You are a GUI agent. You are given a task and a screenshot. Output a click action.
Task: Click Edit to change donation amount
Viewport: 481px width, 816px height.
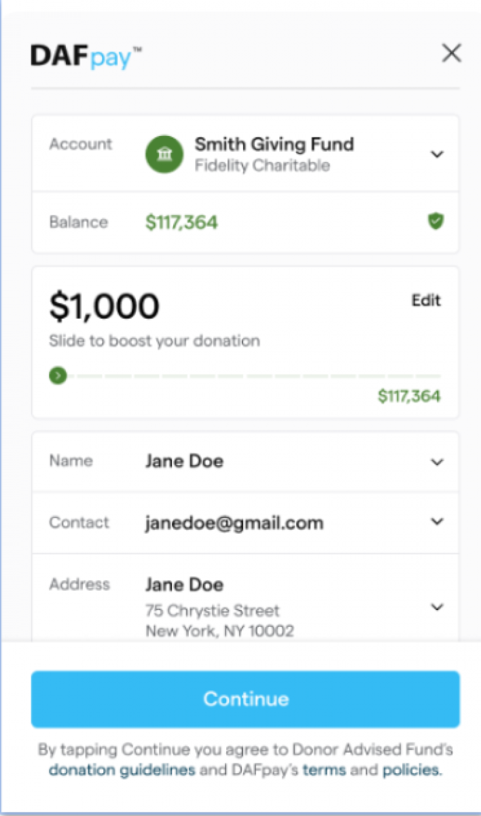(x=426, y=301)
